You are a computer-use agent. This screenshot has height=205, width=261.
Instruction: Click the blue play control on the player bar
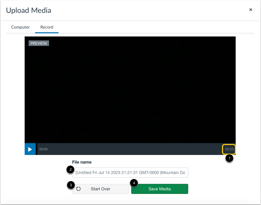tap(30, 149)
